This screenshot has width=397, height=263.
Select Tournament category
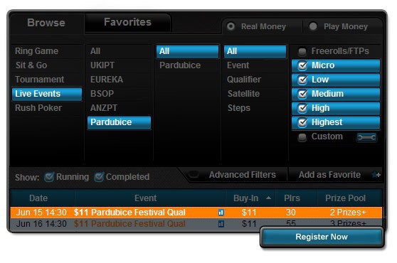[x=47, y=80]
